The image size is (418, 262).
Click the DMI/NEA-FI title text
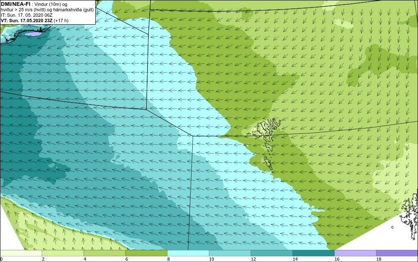click(15, 4)
